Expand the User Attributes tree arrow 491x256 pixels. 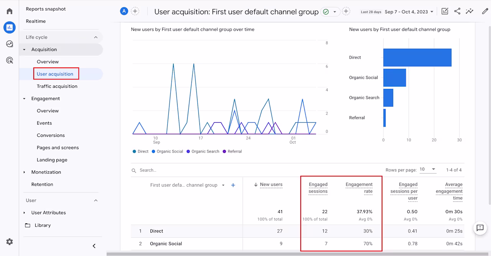25,213
